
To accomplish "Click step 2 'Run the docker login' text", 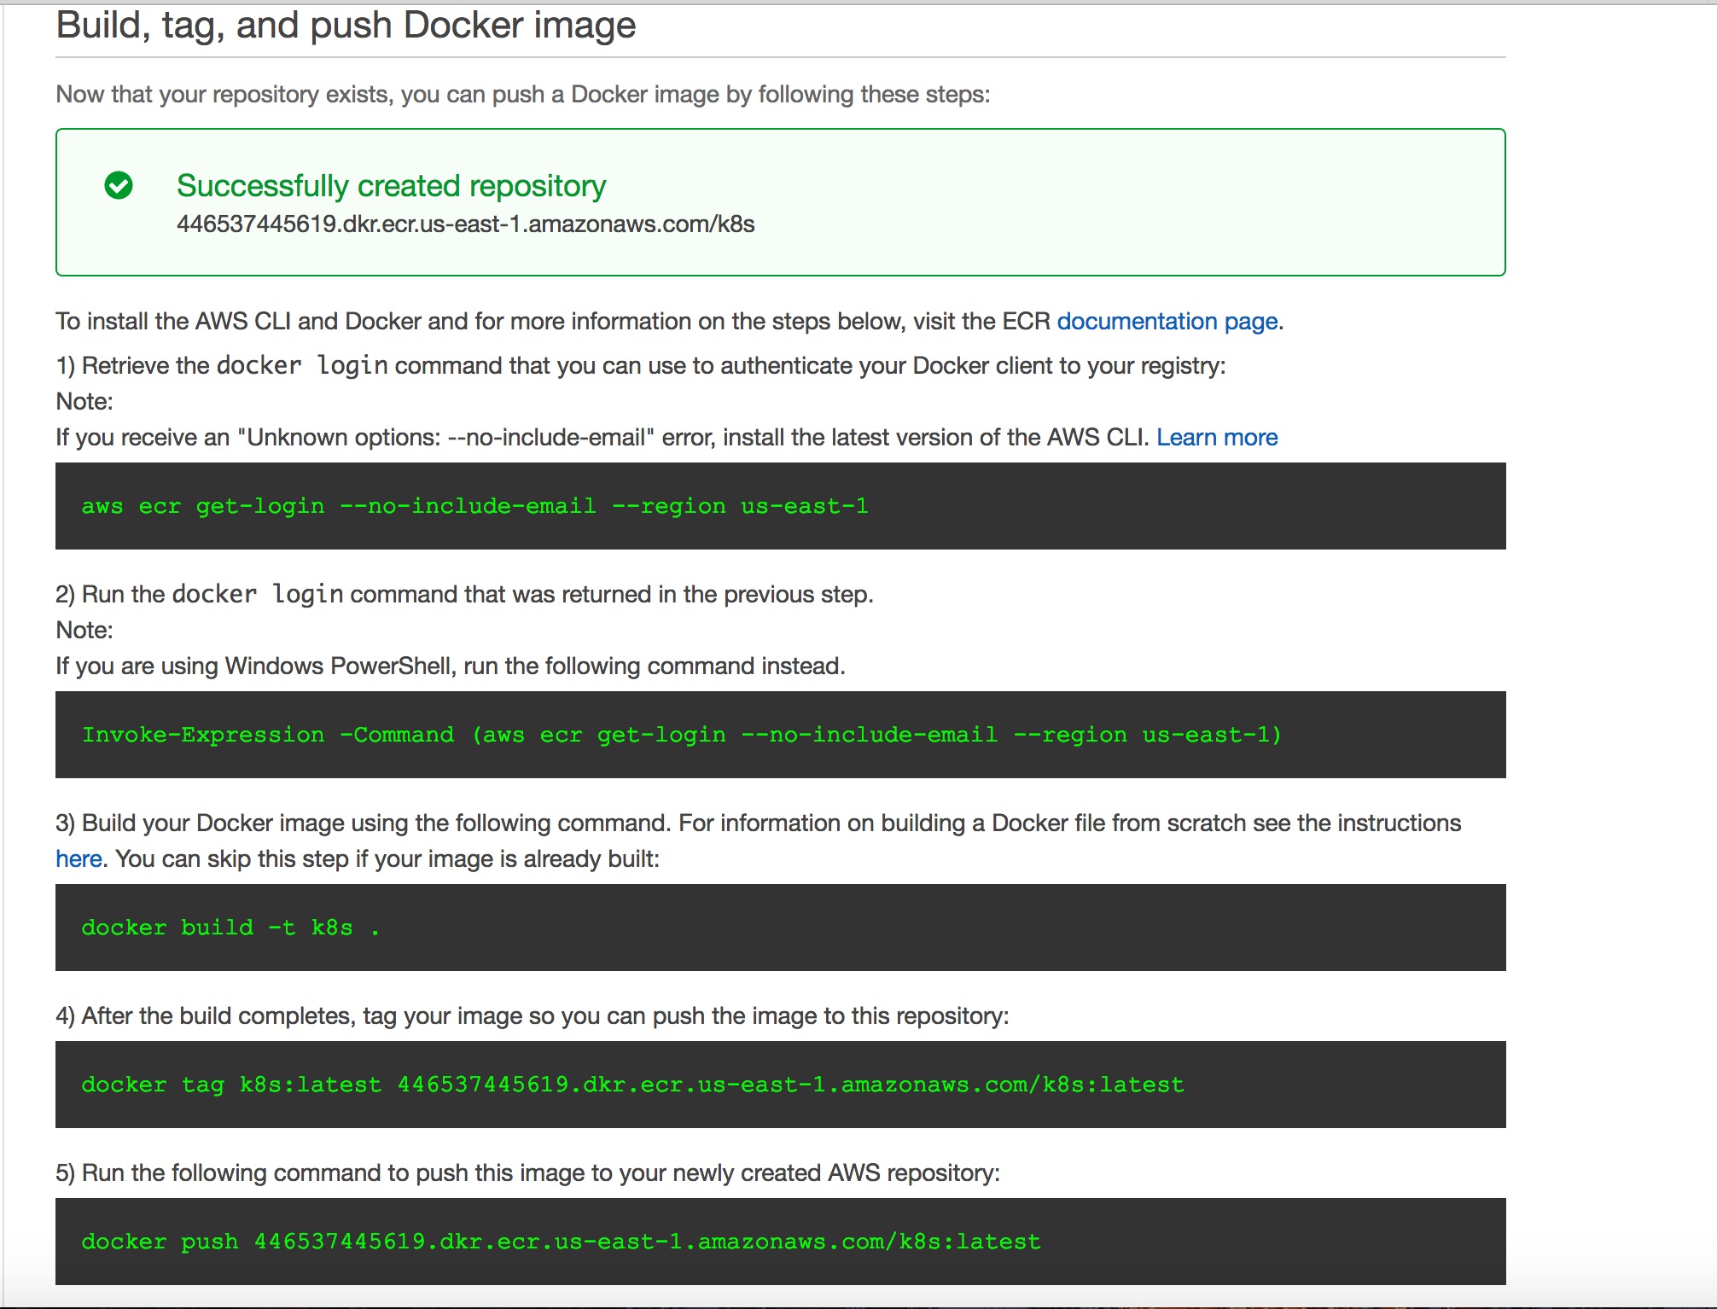I will tap(464, 594).
